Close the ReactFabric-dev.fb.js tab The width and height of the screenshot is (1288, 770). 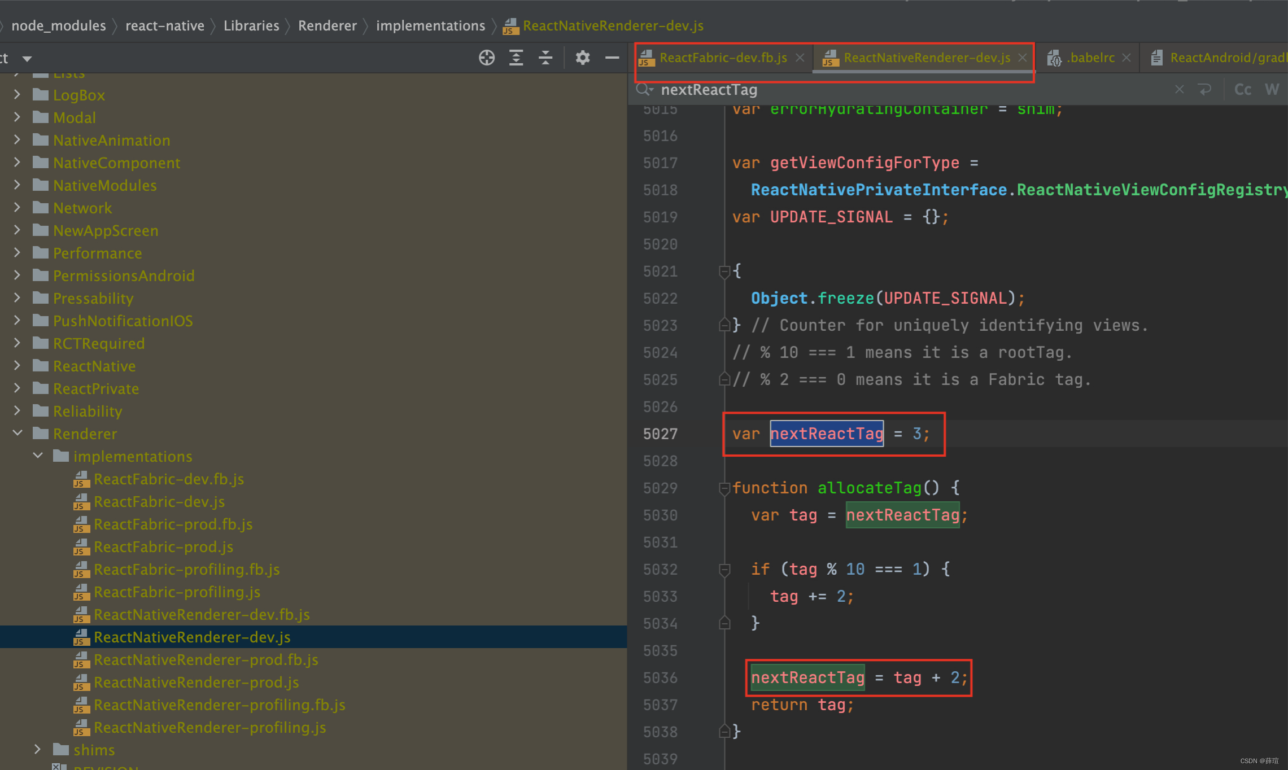(800, 58)
